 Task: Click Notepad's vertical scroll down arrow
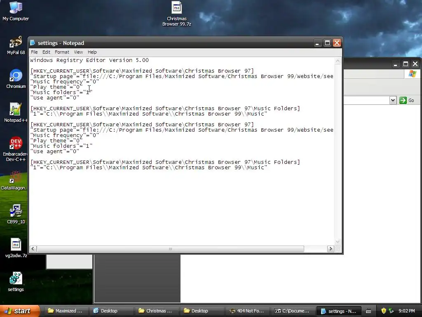(x=338, y=241)
